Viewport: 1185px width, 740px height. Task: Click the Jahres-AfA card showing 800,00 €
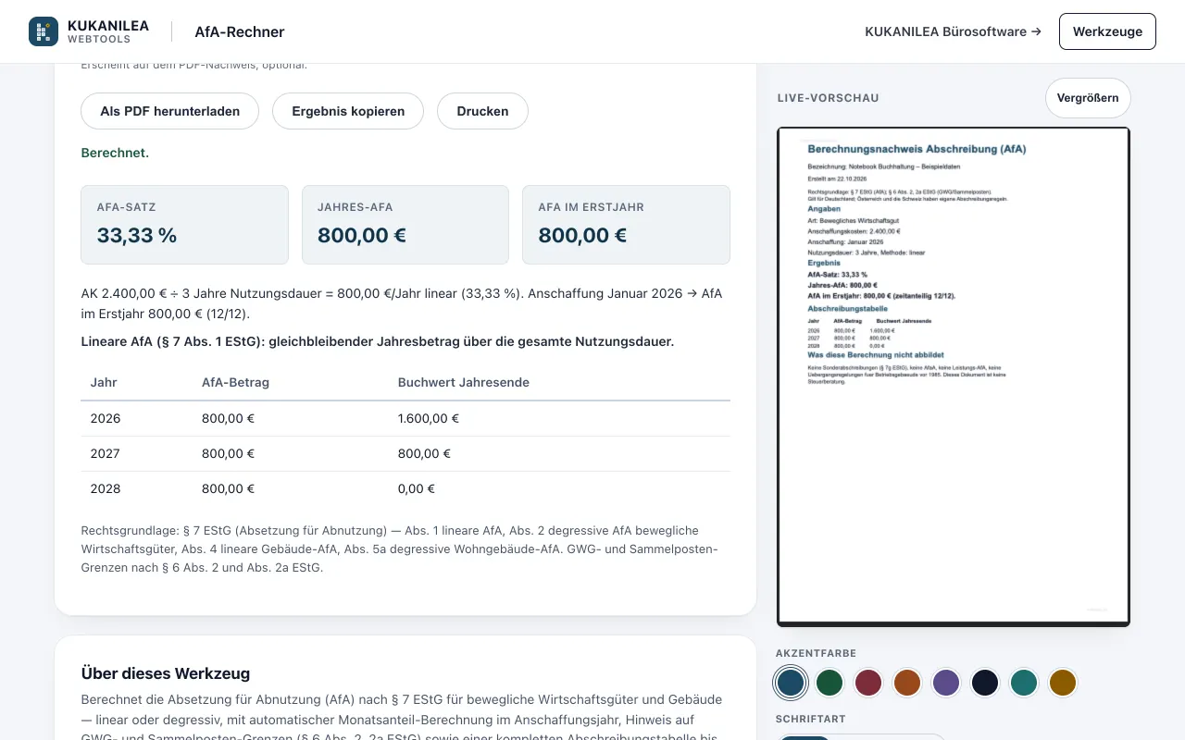click(x=405, y=225)
